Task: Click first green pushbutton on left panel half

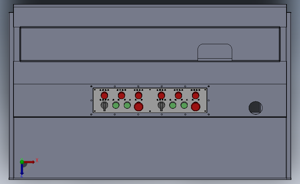Action: pyautogui.click(x=116, y=105)
